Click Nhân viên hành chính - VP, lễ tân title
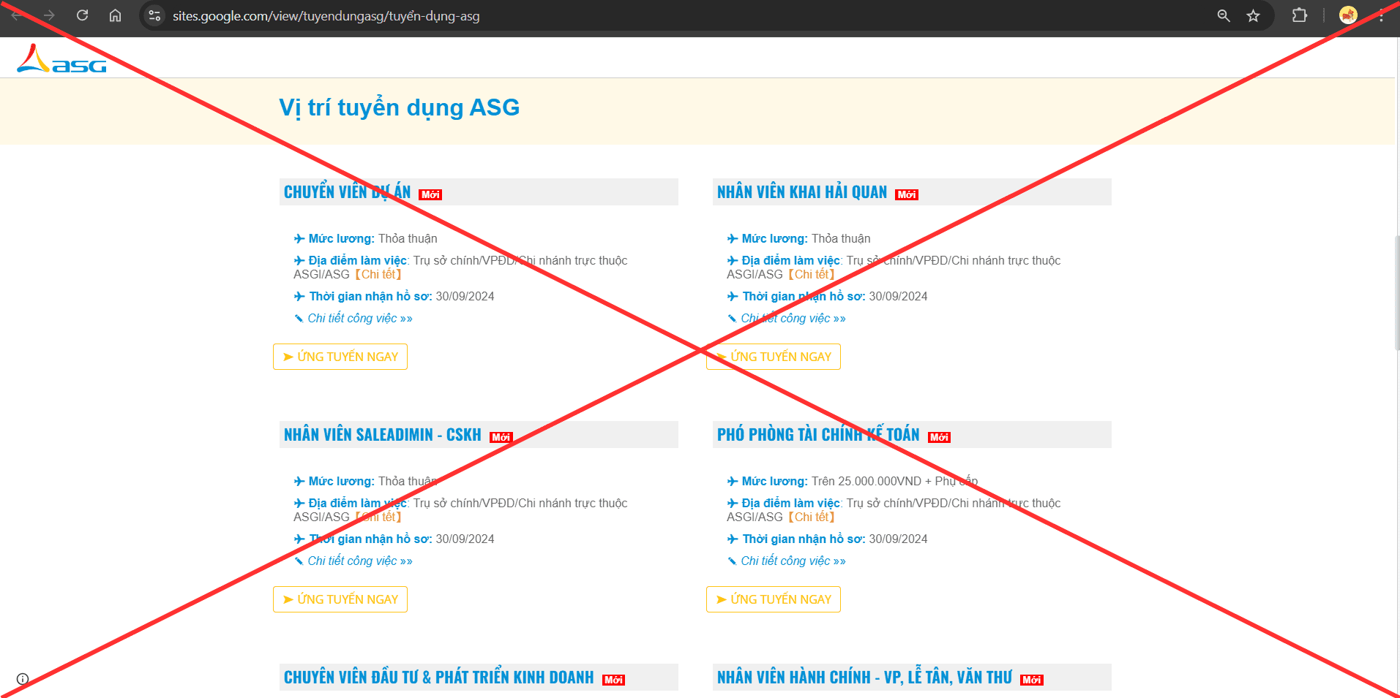Viewport: 1400px width, 698px height. pyautogui.click(x=864, y=678)
